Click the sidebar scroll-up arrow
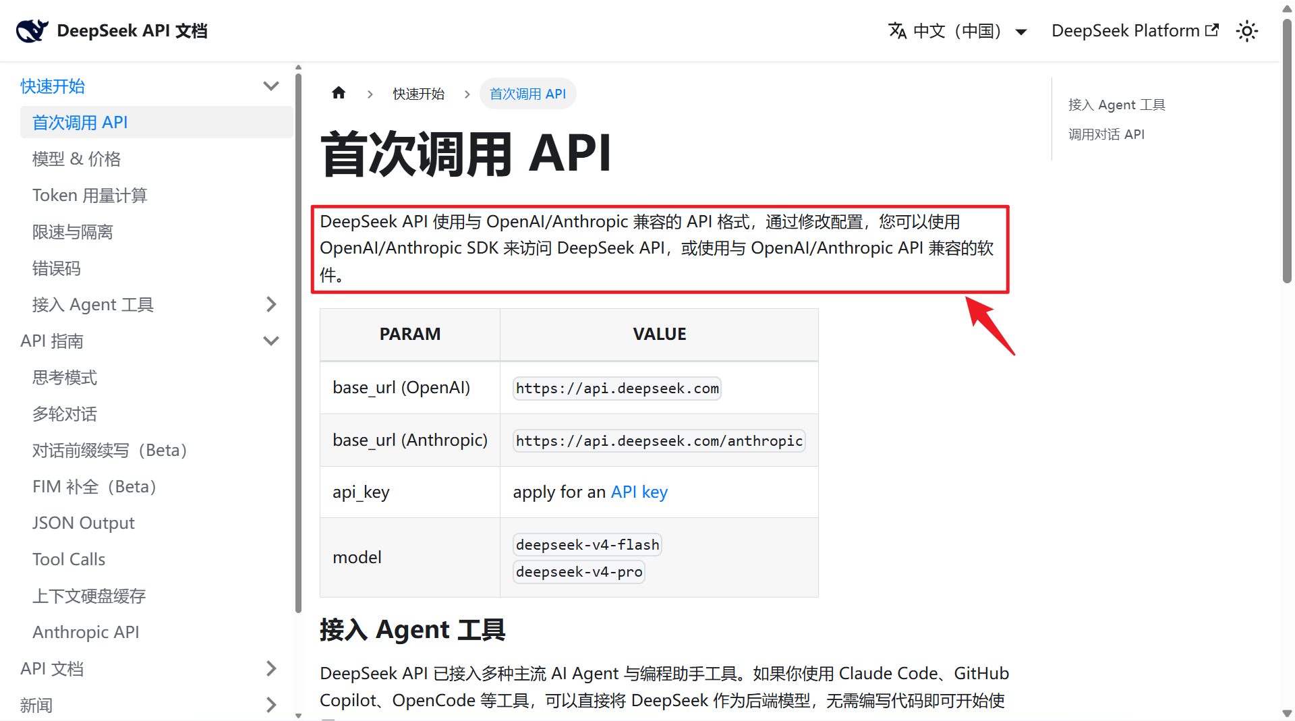 [298, 67]
